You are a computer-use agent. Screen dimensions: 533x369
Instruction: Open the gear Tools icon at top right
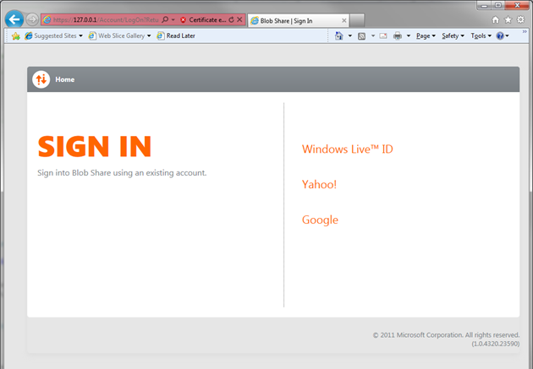[x=520, y=19]
